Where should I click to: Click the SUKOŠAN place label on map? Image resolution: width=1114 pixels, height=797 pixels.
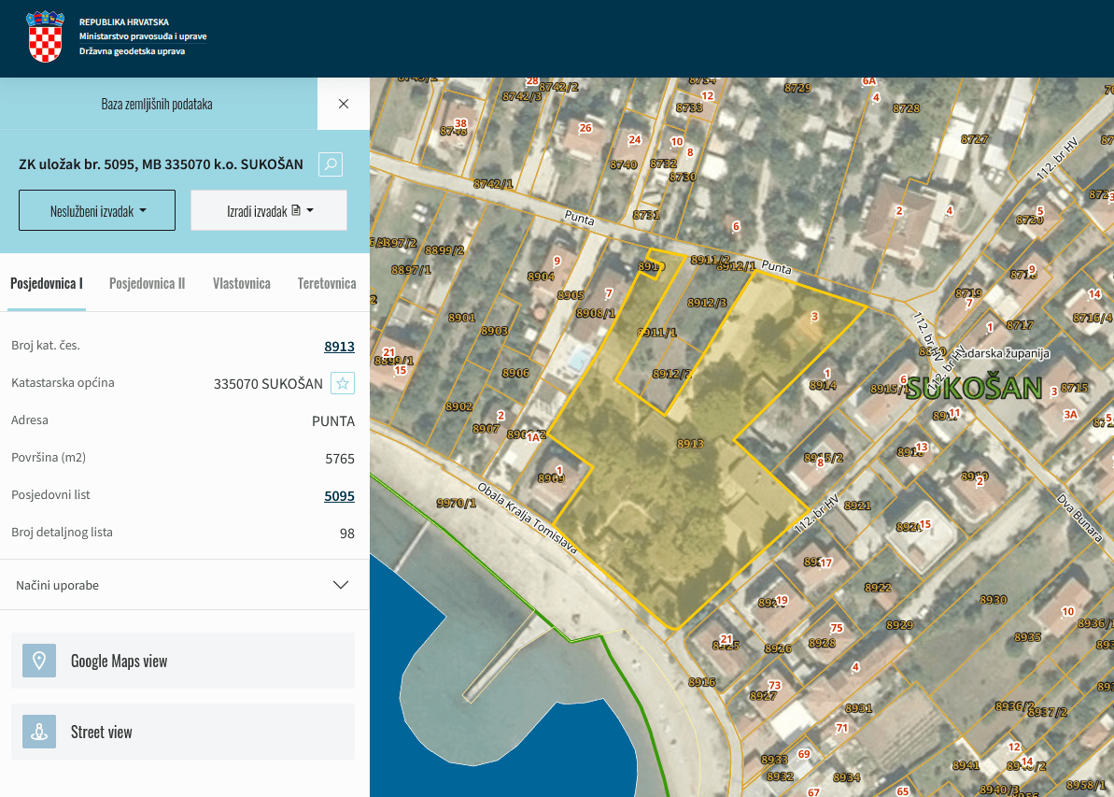[x=973, y=389]
